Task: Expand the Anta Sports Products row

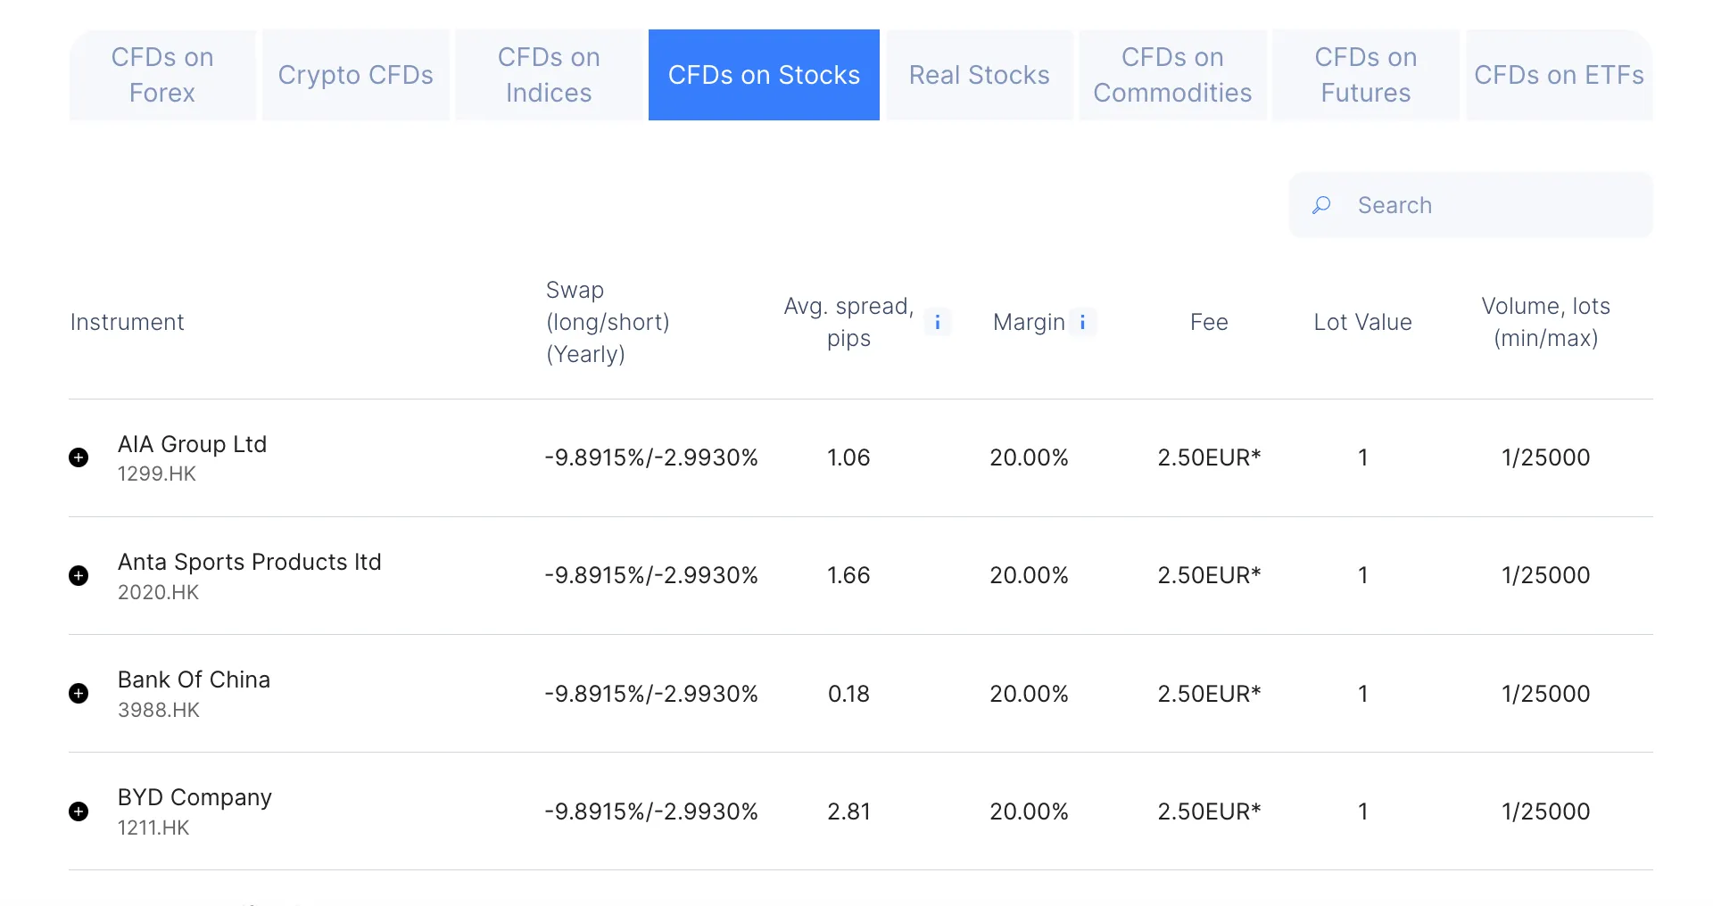Action: click(x=79, y=575)
